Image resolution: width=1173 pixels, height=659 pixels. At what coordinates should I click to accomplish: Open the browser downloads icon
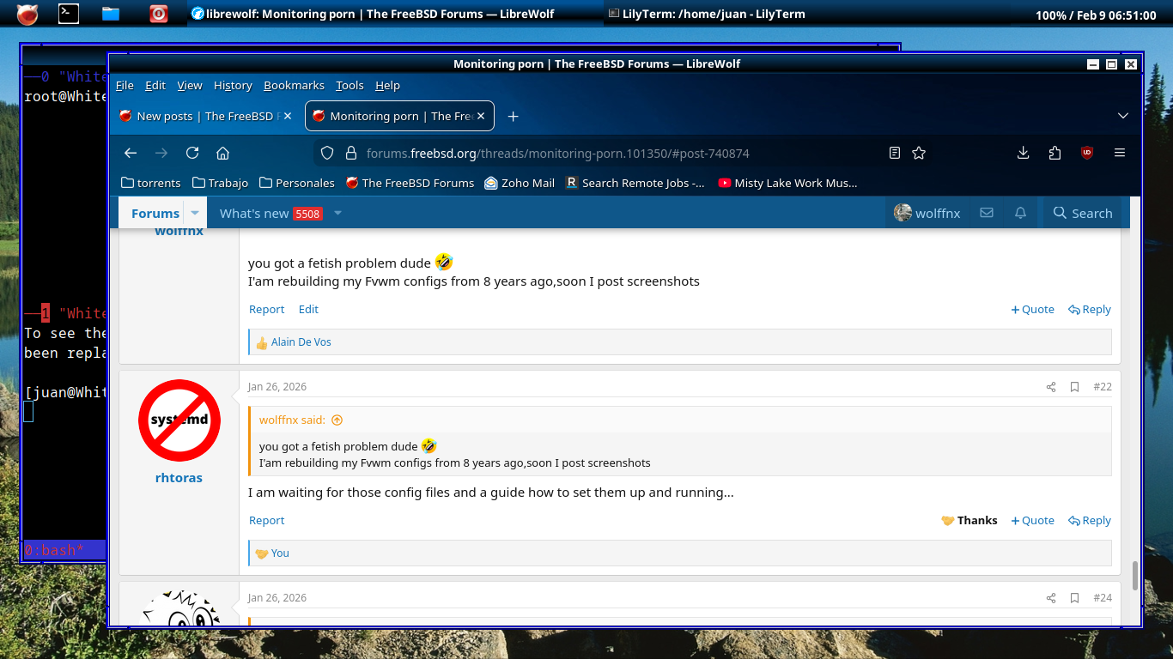click(1023, 153)
